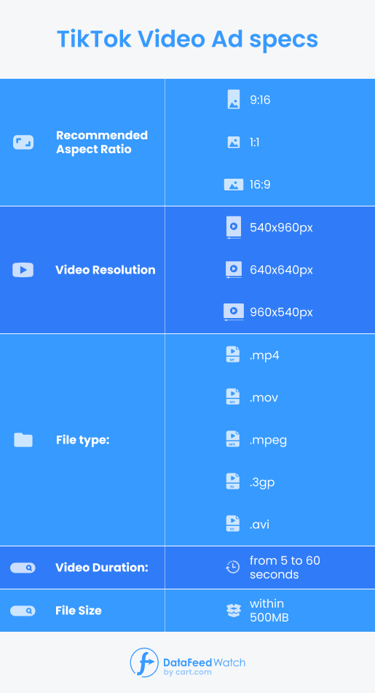Click the Recommended Aspect Ratio label
The width and height of the screenshot is (375, 693).
[102, 142]
